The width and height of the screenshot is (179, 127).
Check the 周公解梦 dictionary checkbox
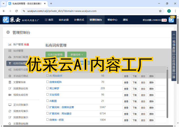(x=47, y=88)
